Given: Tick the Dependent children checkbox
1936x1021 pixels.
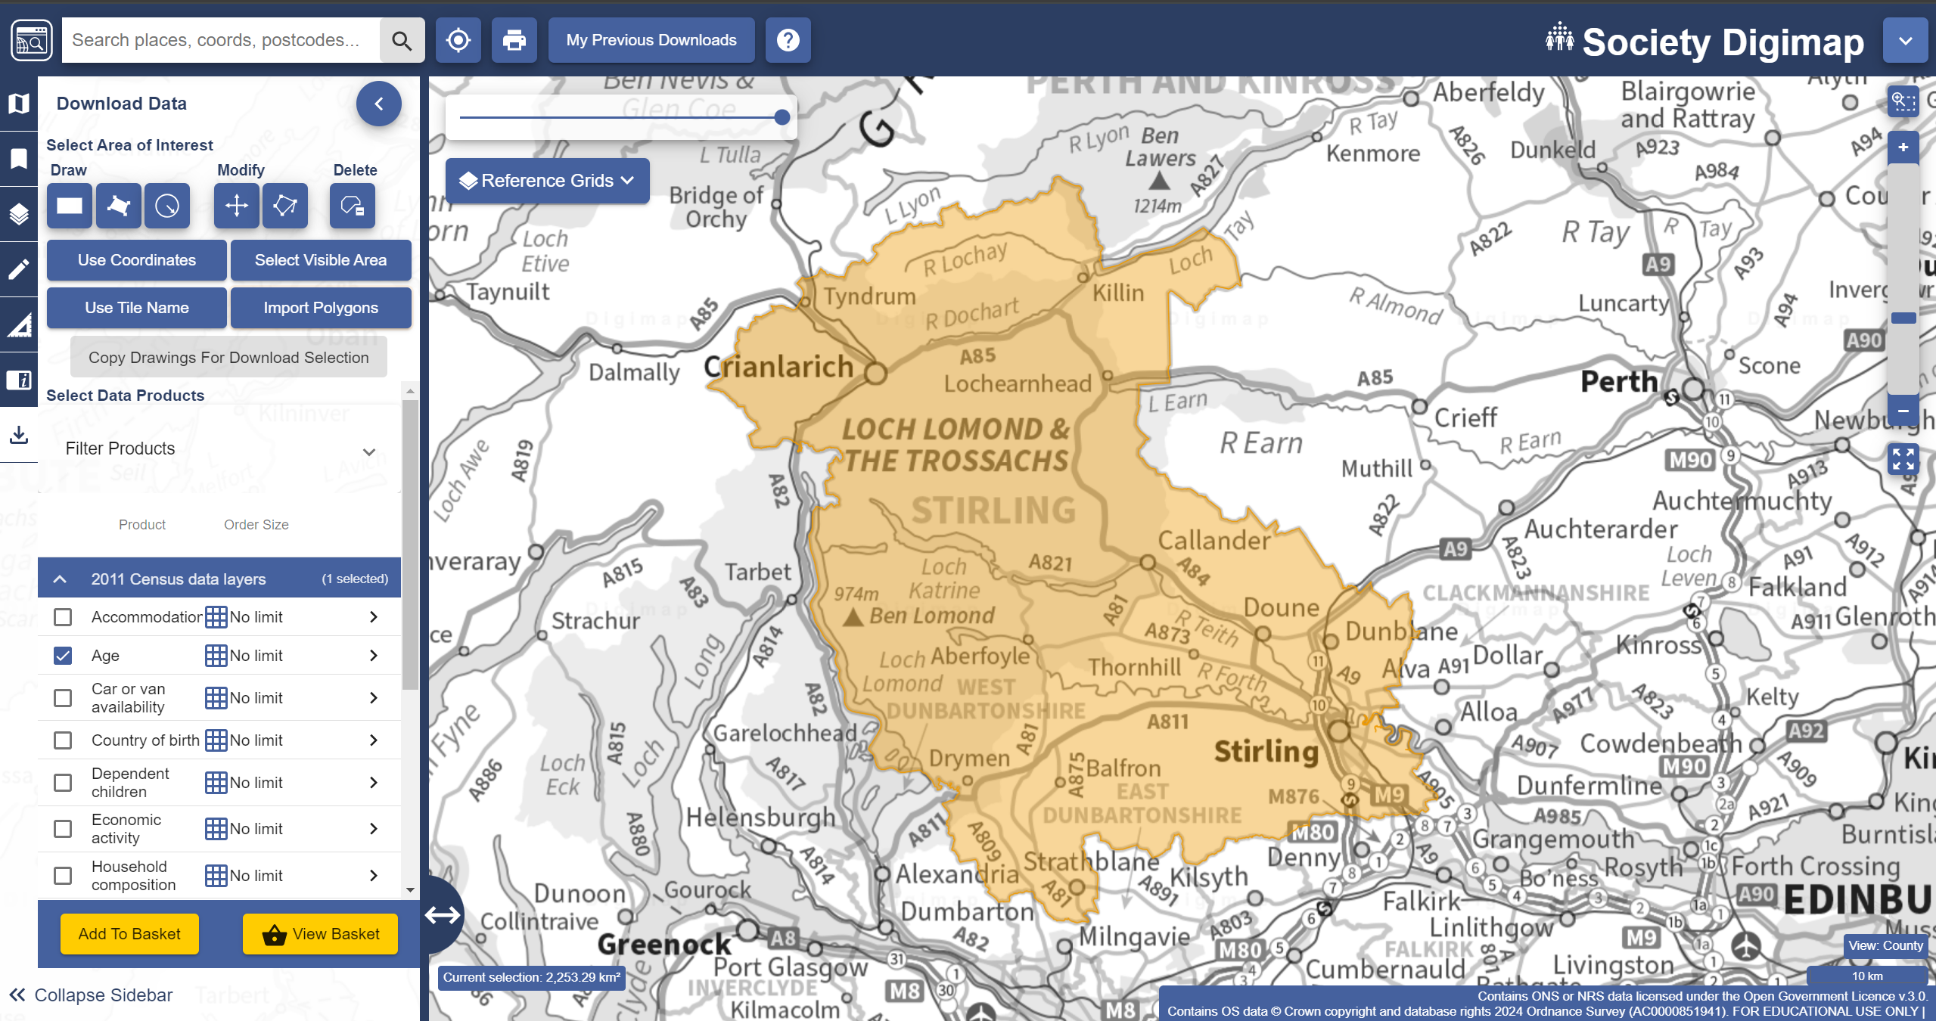Looking at the screenshot, I should 63,783.
